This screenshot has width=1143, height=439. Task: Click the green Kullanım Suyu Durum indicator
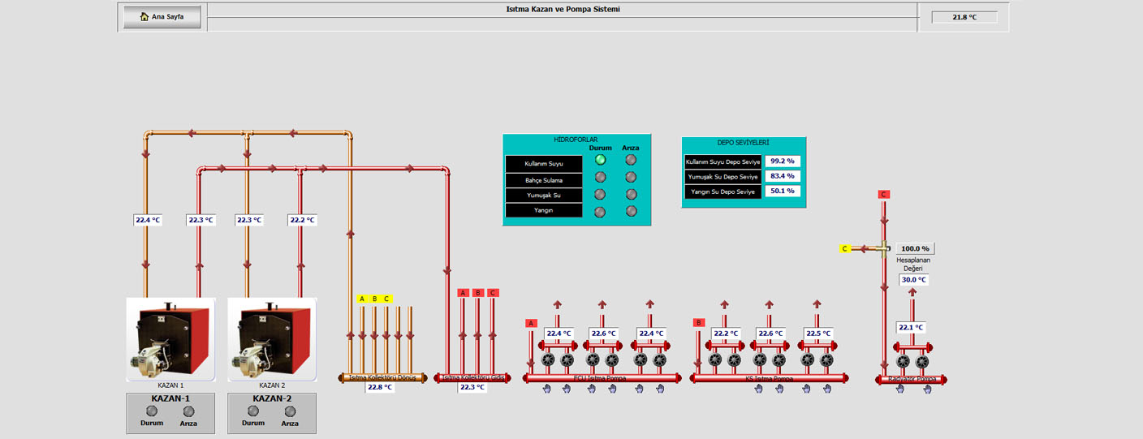pyautogui.click(x=600, y=160)
